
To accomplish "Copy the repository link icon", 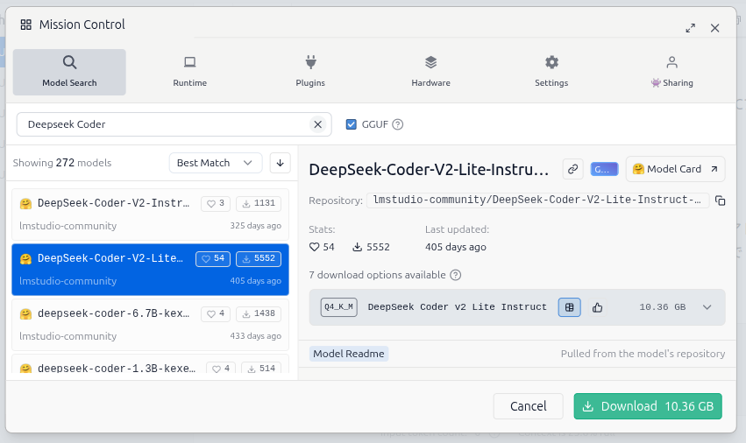I will pos(572,169).
